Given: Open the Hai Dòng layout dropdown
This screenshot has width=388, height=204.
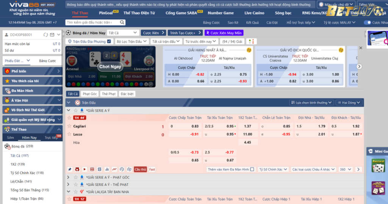Looking at the screenshot, I should 349,102.
